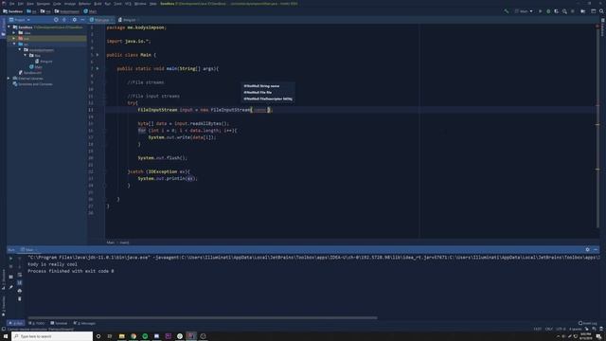Click the Rerun icon in Run panel
Image resolution: width=606 pixels, height=341 pixels.
coord(10,259)
